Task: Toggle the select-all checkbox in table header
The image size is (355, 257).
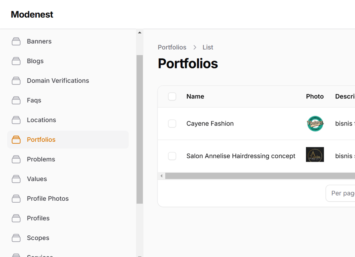Action: tap(172, 96)
